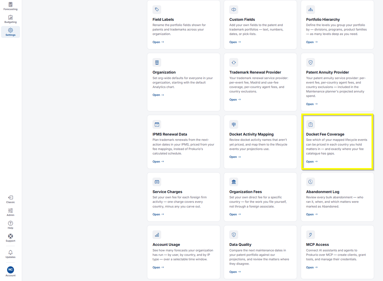
Task: Click the Portfolio Hierarchy tree icon
Action: pos(310,10)
